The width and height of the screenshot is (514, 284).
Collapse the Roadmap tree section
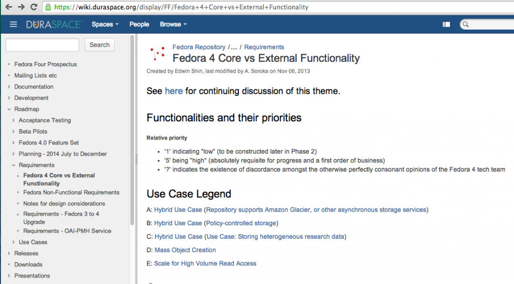point(9,109)
